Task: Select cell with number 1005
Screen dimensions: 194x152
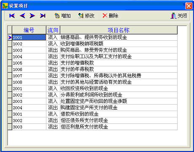Action: click(29, 63)
